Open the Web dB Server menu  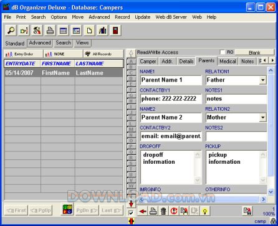point(171,17)
